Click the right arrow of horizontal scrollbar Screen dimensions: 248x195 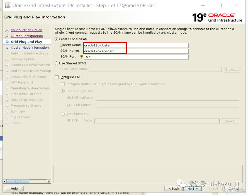click(49, 181)
